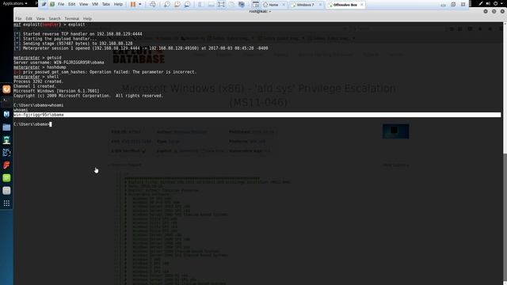507x285 pixels.
Task: Launch Firefox from the Kali dock
Action: click(x=6, y=89)
